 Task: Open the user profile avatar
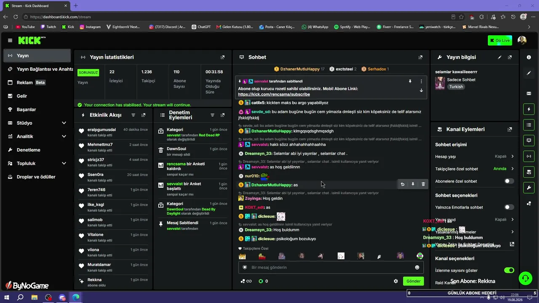522,40
